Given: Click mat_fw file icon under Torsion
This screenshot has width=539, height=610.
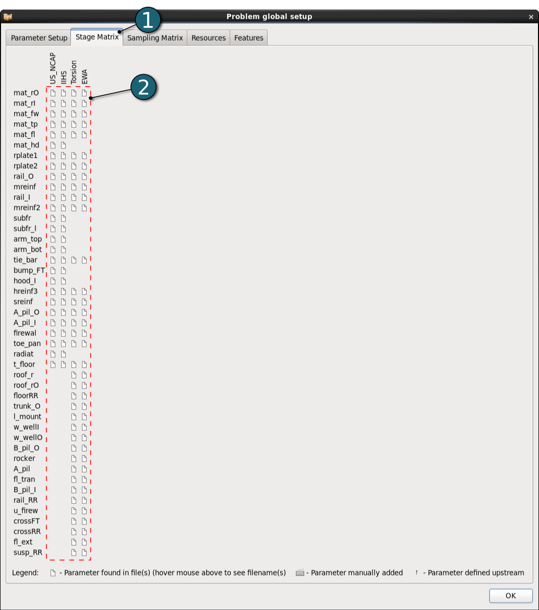Looking at the screenshot, I should click(x=74, y=114).
